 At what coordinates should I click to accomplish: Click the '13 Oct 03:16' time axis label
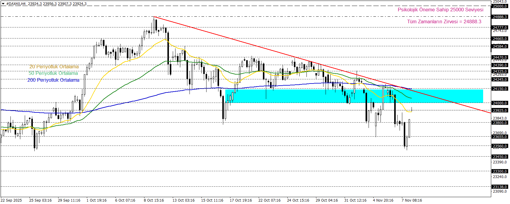[x=184, y=200]
